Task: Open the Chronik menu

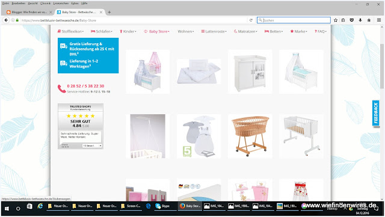Action: click(x=45, y=4)
